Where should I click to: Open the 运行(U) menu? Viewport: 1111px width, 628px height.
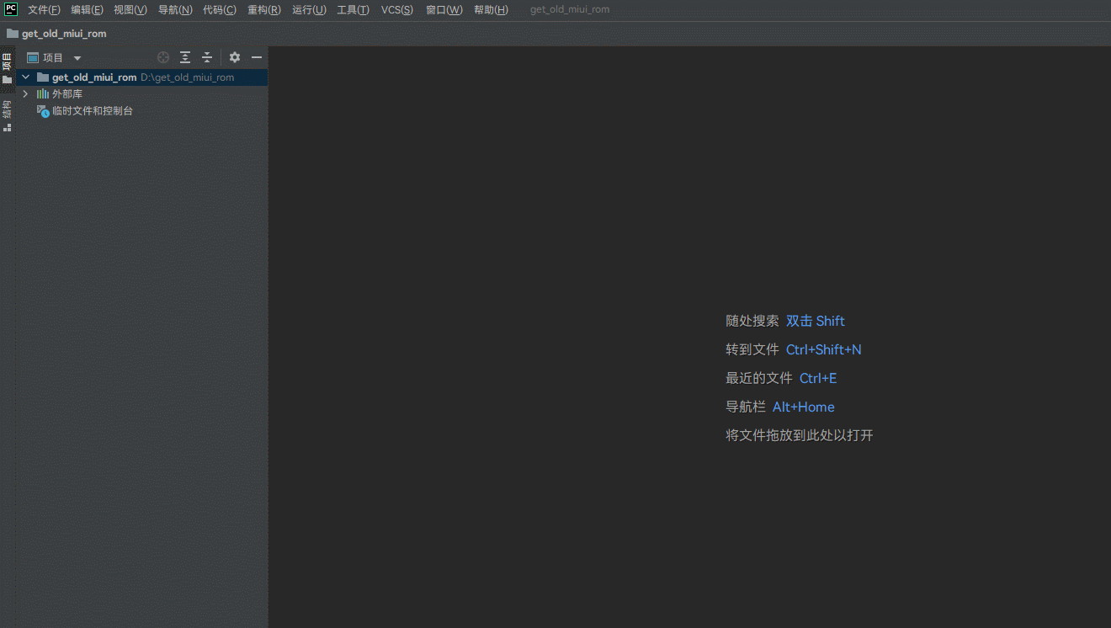point(309,9)
